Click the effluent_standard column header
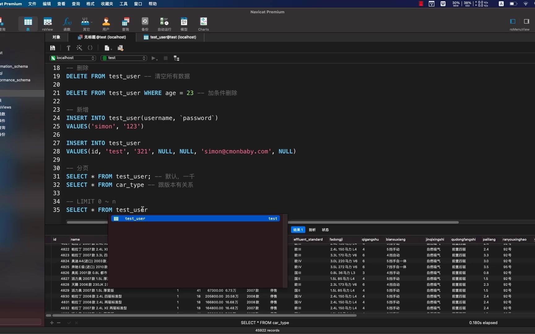This screenshot has height=334, width=535. 308,239
